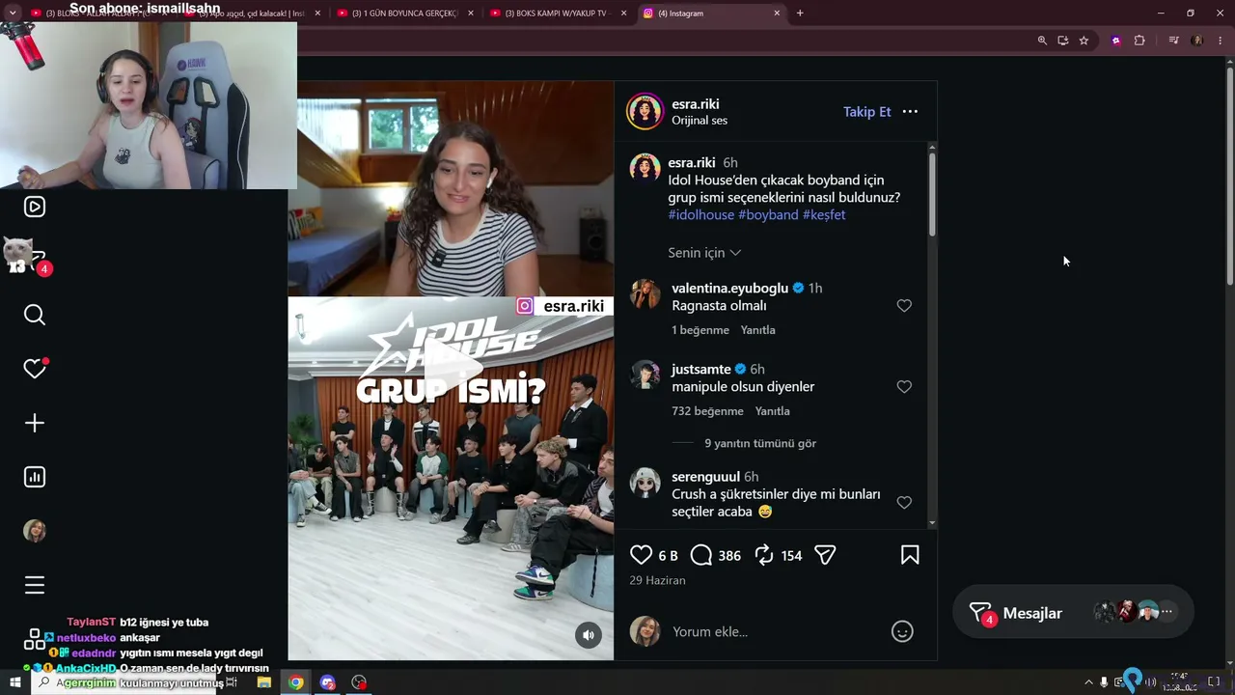Open Discord from the taskbar

(x=328, y=682)
